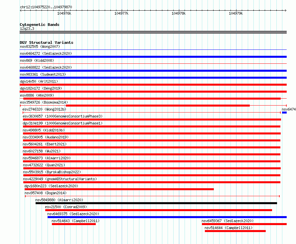
Task: Click the red nsv514644 variant bar
Action: (235, 231)
